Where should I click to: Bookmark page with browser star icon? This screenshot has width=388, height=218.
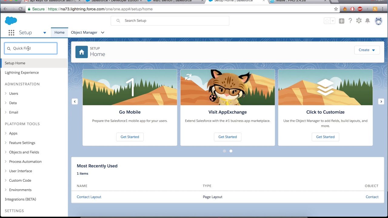(x=336, y=9)
